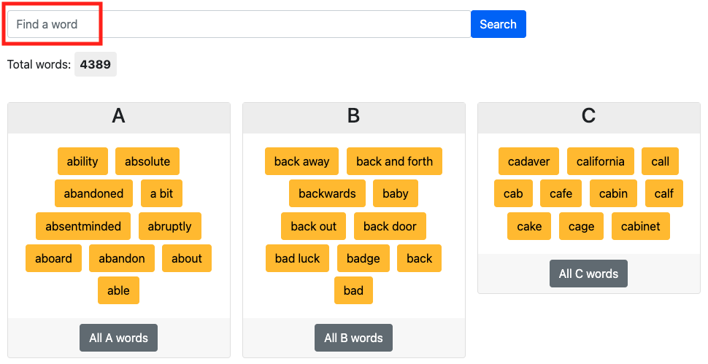Open the abandoned word entry
Screen dimensions: 708x364
[94, 193]
